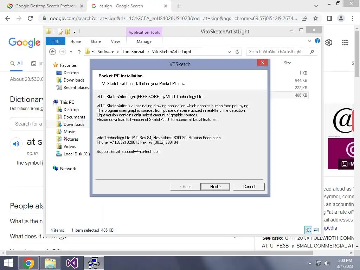The height and width of the screenshot is (270, 360).
Task: Expand the address bar history dropdown
Action: click(230, 52)
